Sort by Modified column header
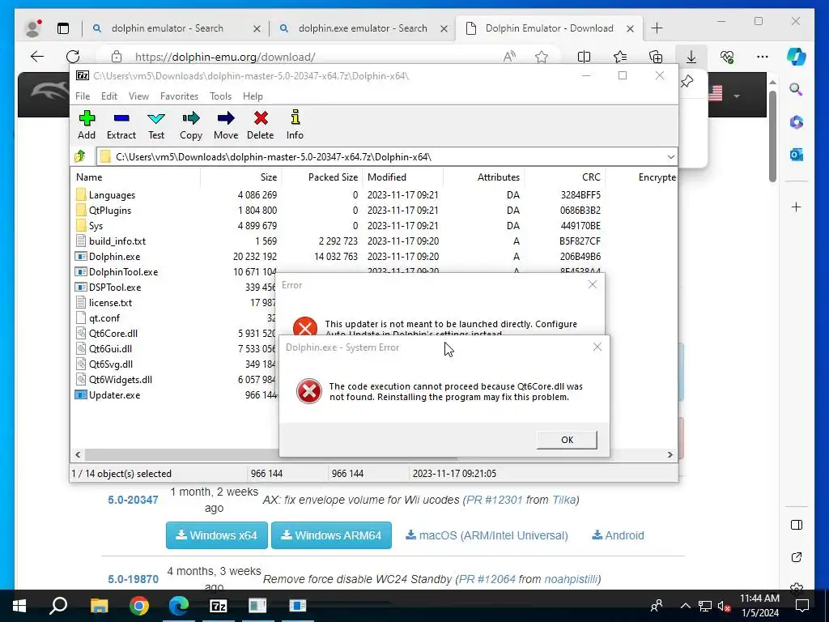 click(x=403, y=177)
